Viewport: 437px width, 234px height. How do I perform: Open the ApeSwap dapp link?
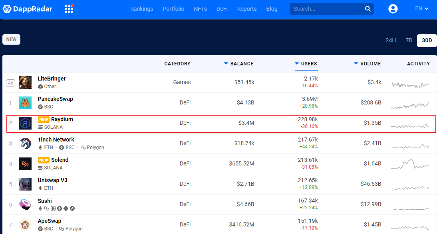pyautogui.click(x=50, y=221)
